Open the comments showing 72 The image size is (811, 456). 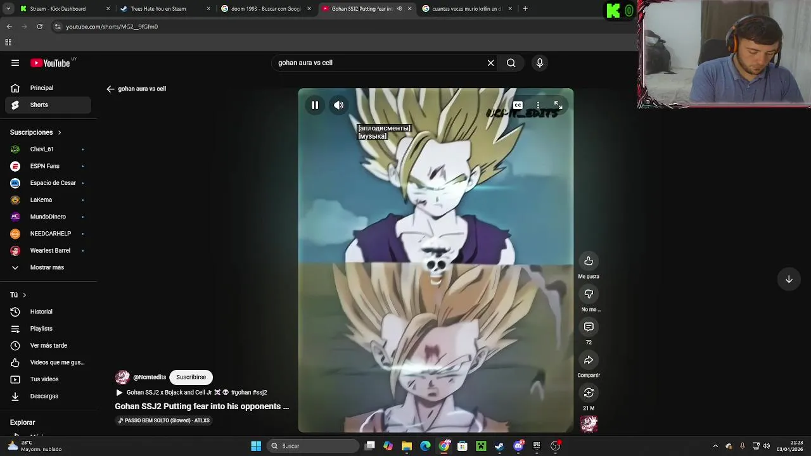point(589,327)
